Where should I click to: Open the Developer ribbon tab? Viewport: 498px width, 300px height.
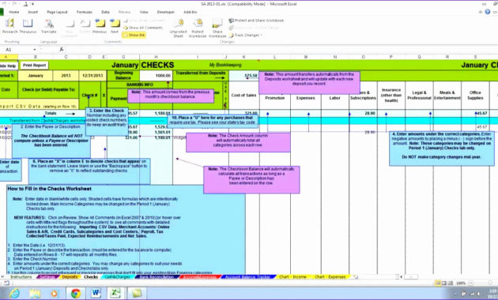166,12
